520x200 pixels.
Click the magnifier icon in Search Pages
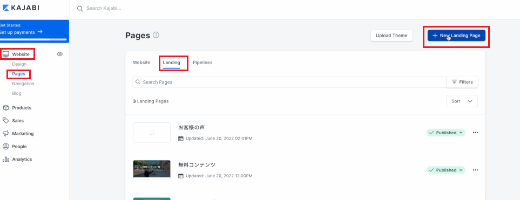click(138, 82)
